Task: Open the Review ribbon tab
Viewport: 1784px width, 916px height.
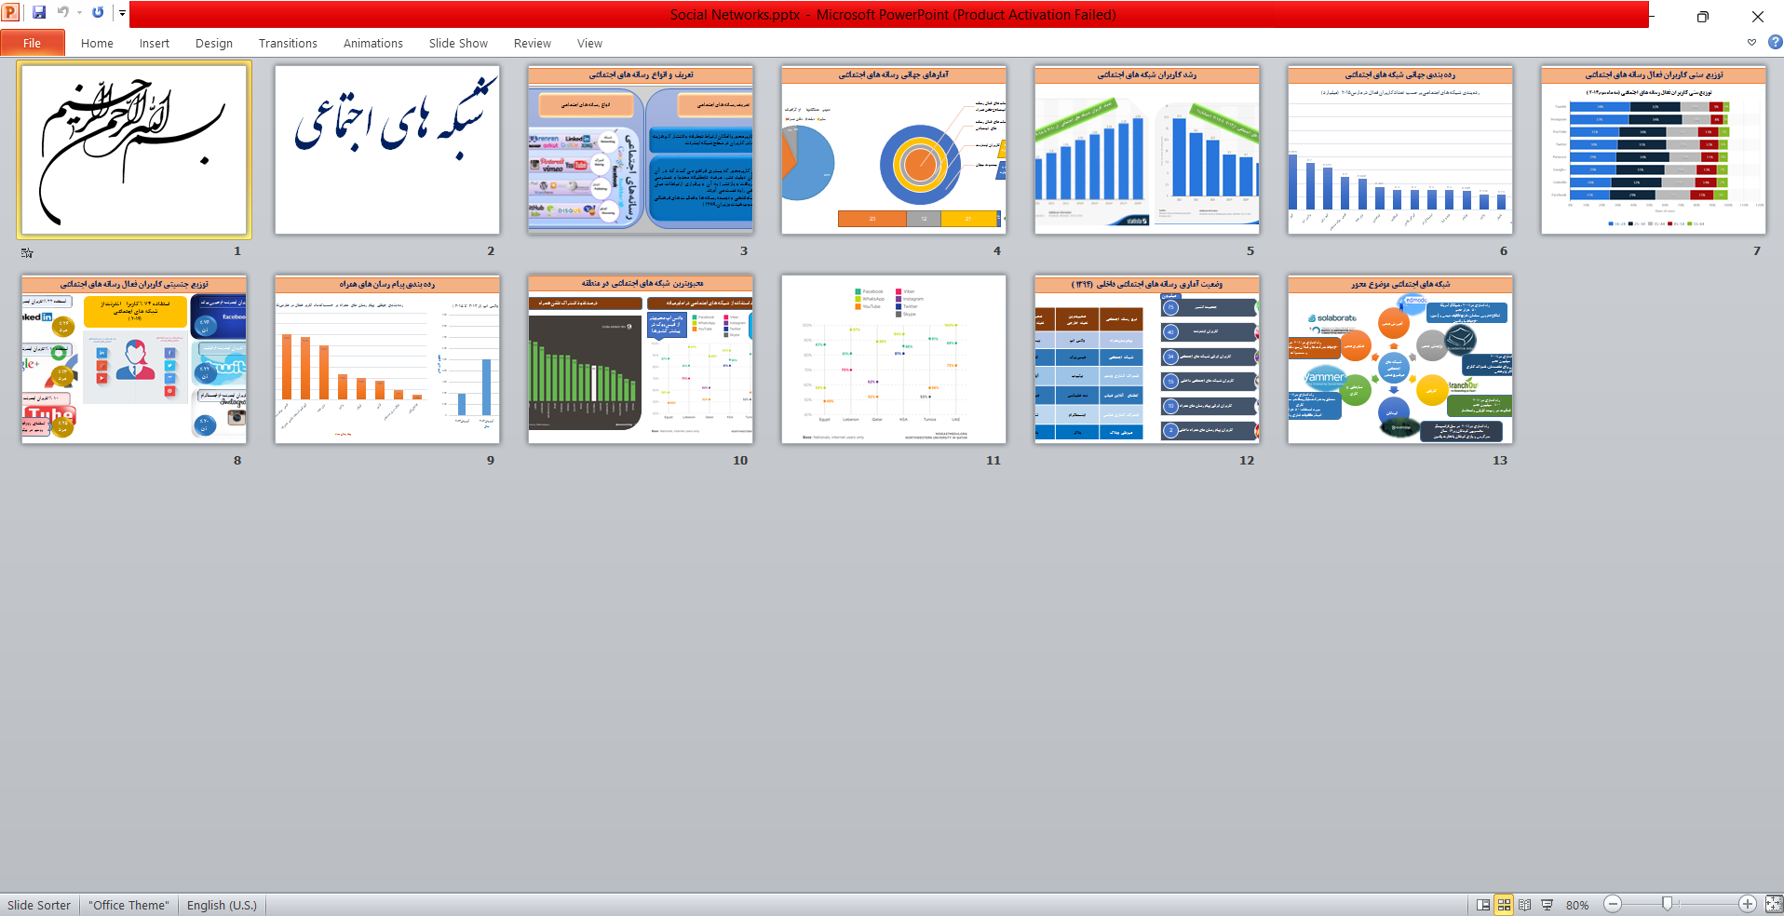Action: click(532, 43)
